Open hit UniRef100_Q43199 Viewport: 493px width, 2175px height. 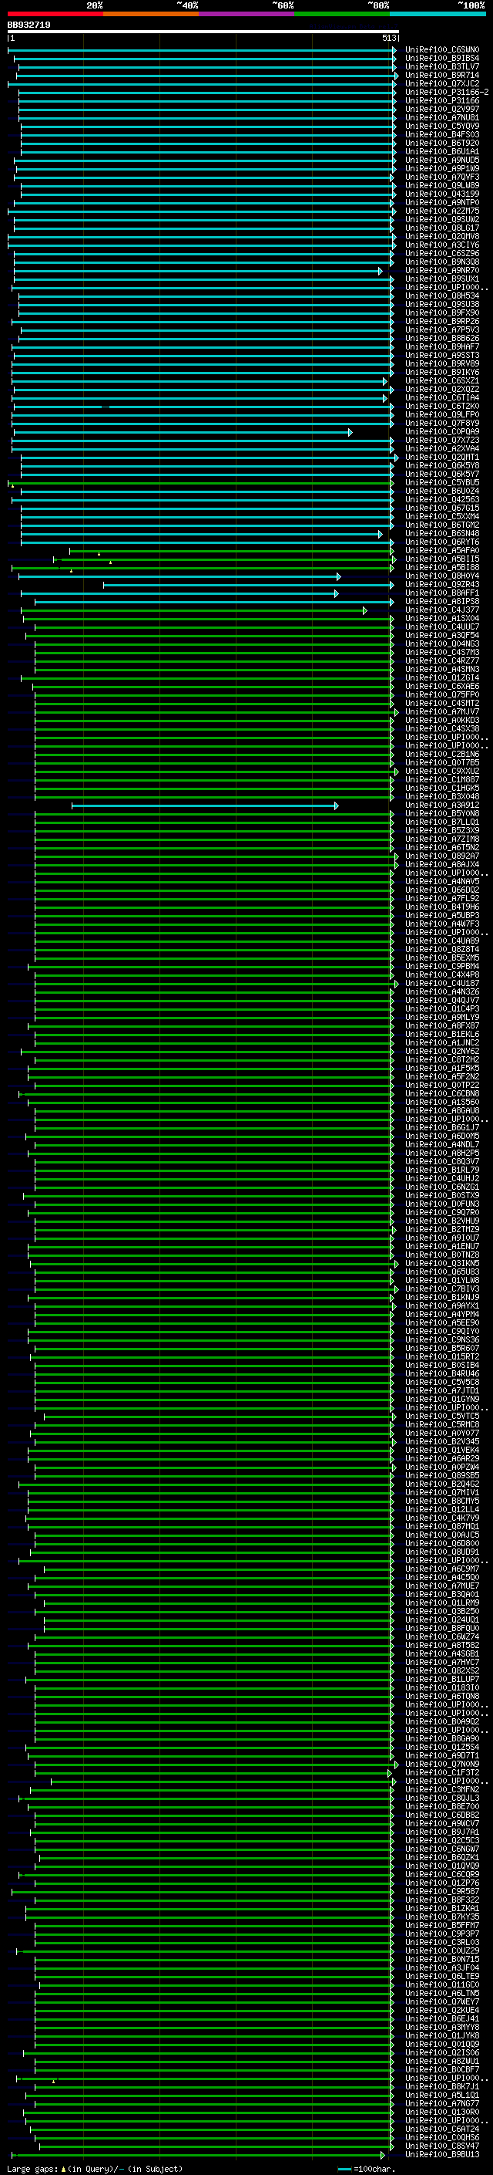pos(441,194)
